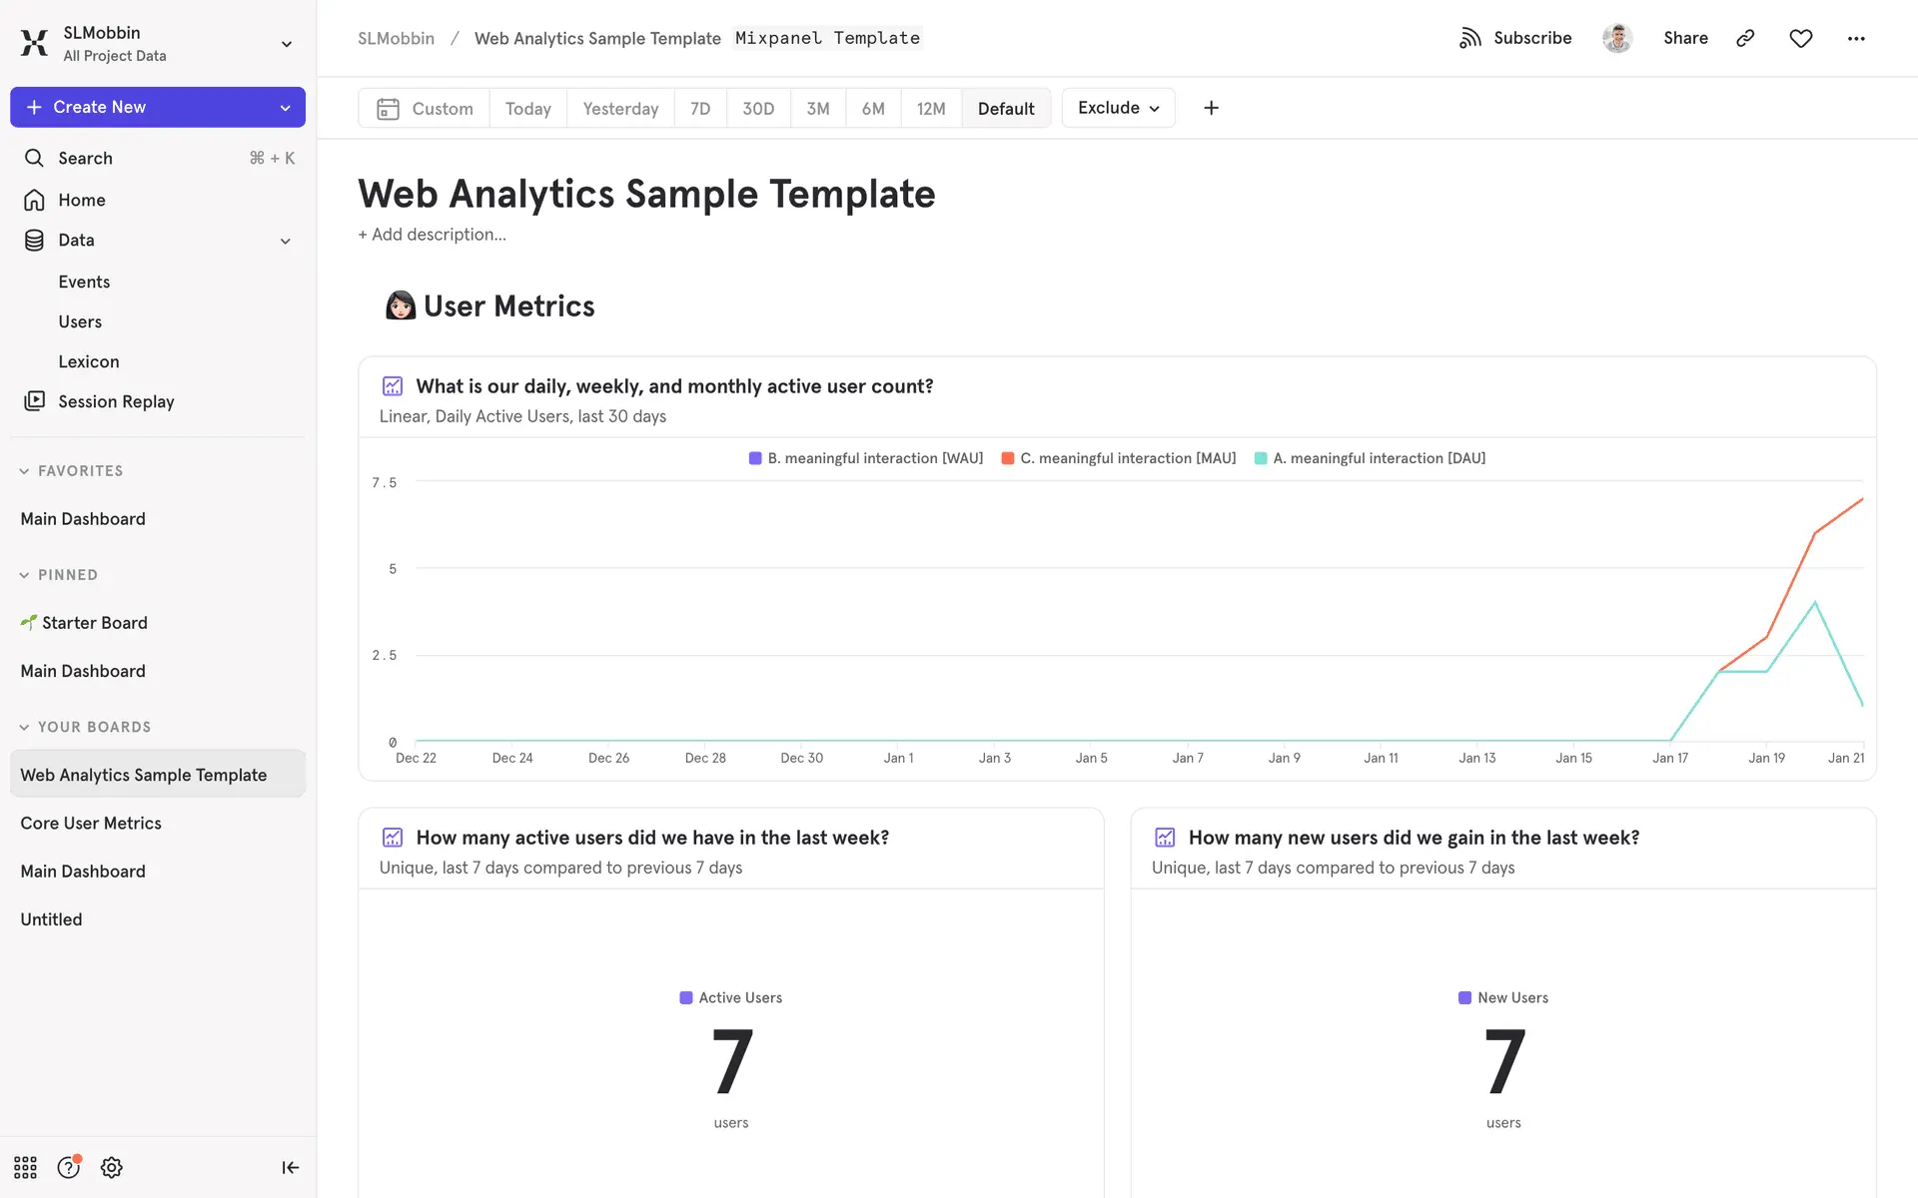Screen dimensions: 1918x1198
Task: Open Session Replay from the sidebar
Action: point(116,401)
